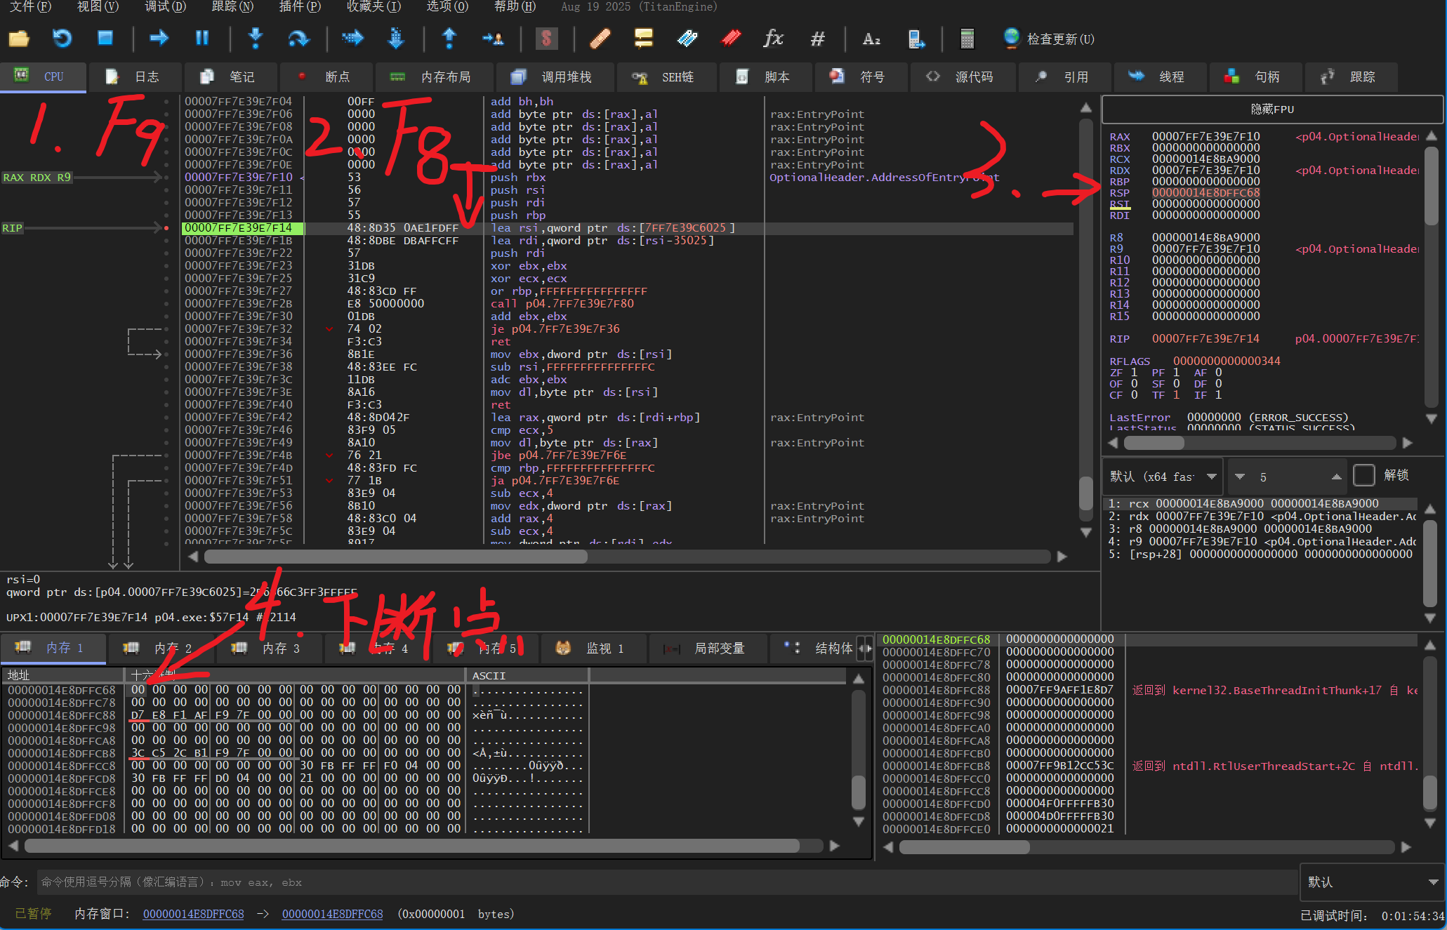Switch to the 断点 tab
Image resolution: width=1447 pixels, height=930 pixels.
(x=325, y=77)
